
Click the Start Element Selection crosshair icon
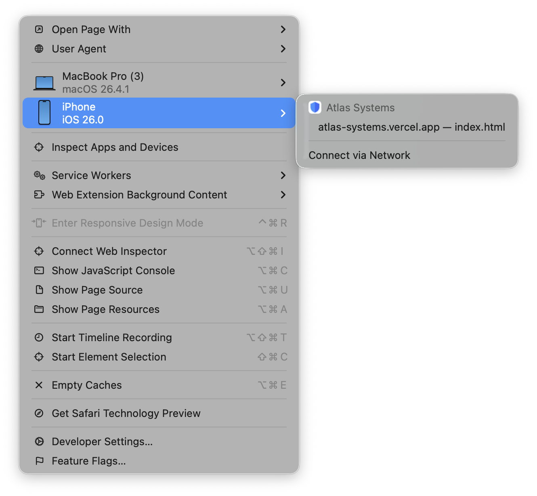click(x=39, y=357)
